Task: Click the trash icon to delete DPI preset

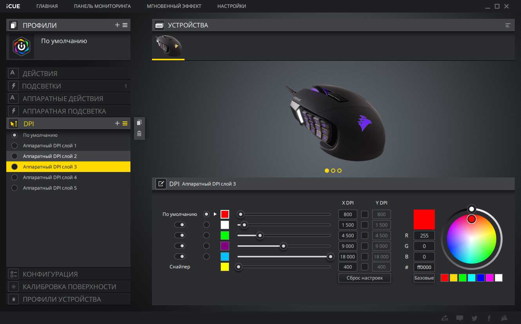Action: [139, 134]
